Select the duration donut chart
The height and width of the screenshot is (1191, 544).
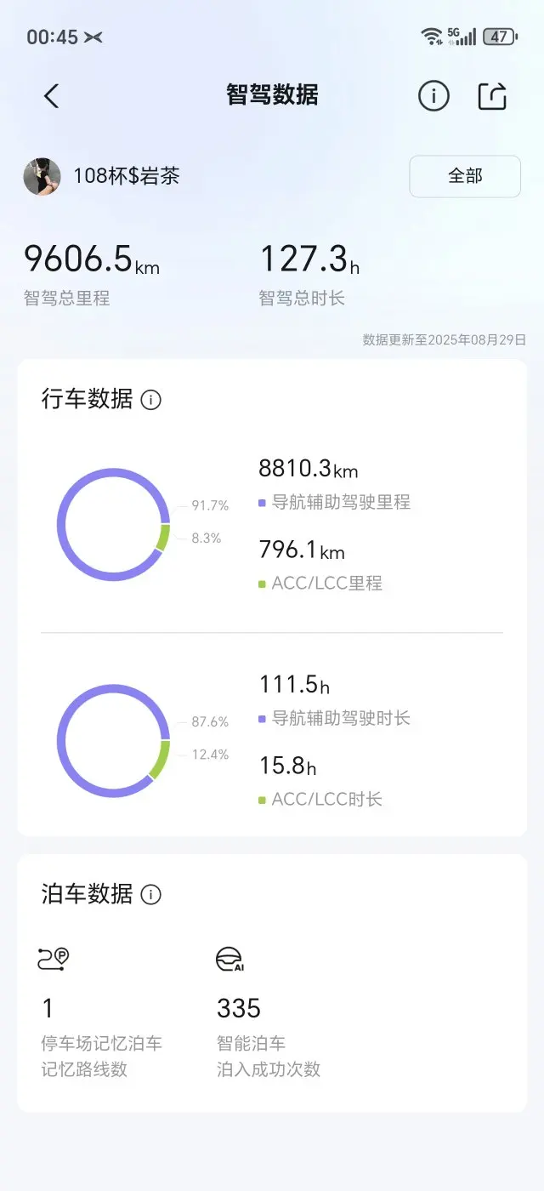pos(113,741)
